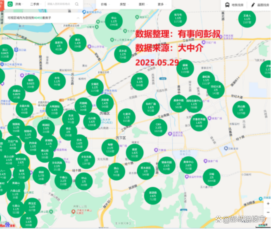This screenshot has height=229, width=271.
Task: Click the 奥体中心 2.6万 listing bubble
Action: (188, 165)
